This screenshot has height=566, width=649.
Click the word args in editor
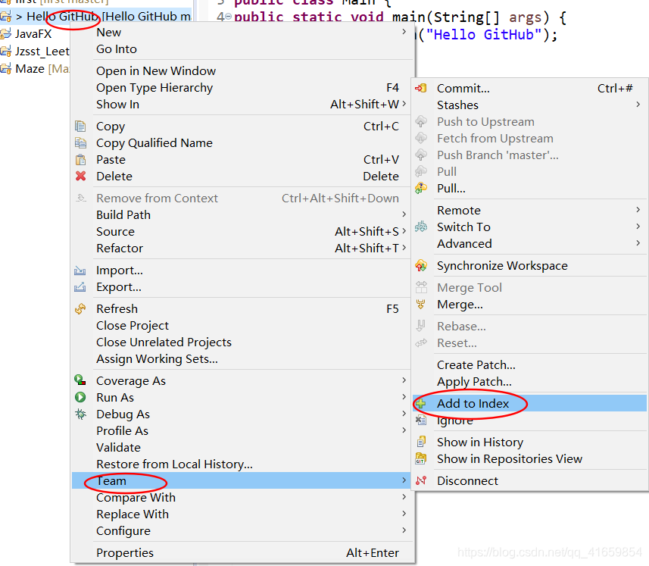pyautogui.click(x=525, y=17)
